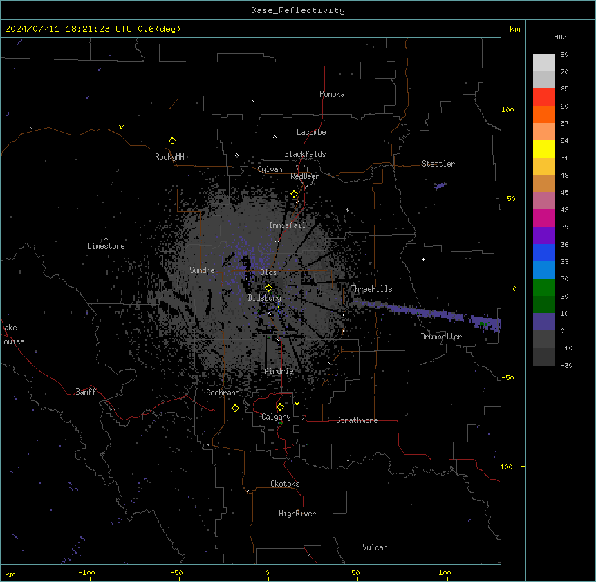Click the 50 tick label on horizontal axis

point(355,572)
